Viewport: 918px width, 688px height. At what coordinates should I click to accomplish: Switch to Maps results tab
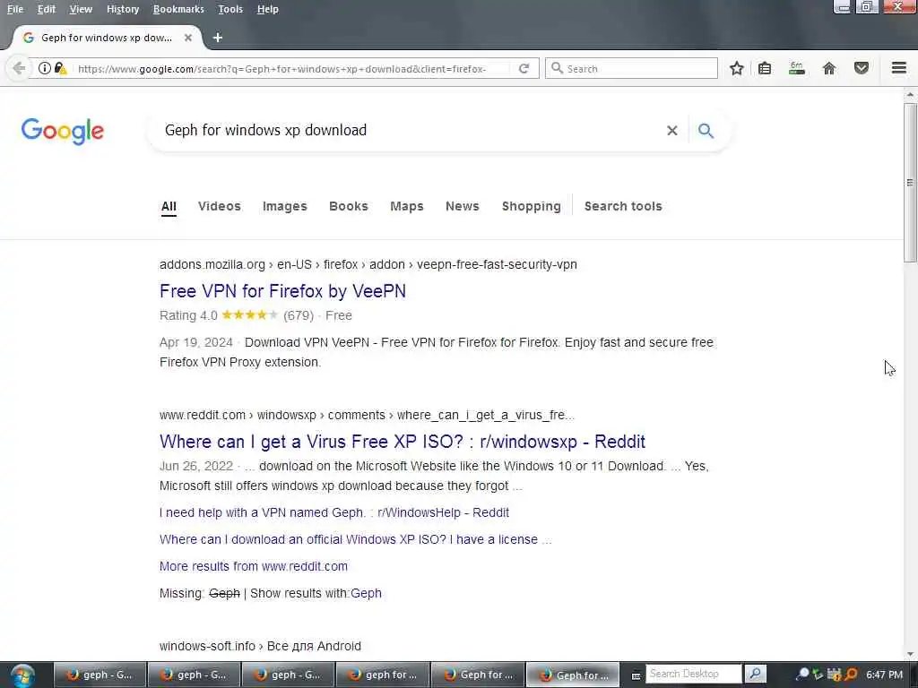tap(407, 207)
